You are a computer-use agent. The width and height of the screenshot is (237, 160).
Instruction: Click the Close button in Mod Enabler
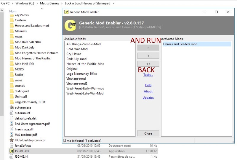tap(148, 133)
